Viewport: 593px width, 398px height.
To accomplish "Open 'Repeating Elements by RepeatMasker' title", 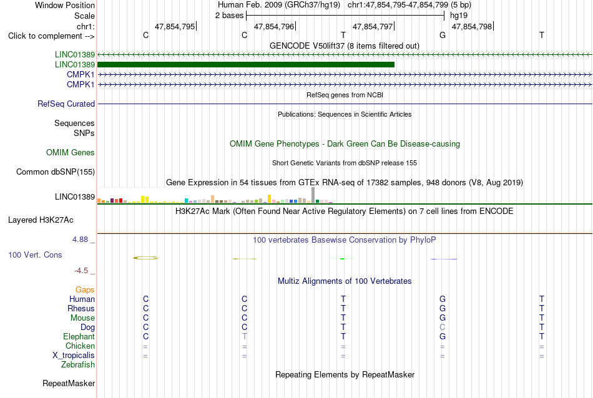I will 345,374.
